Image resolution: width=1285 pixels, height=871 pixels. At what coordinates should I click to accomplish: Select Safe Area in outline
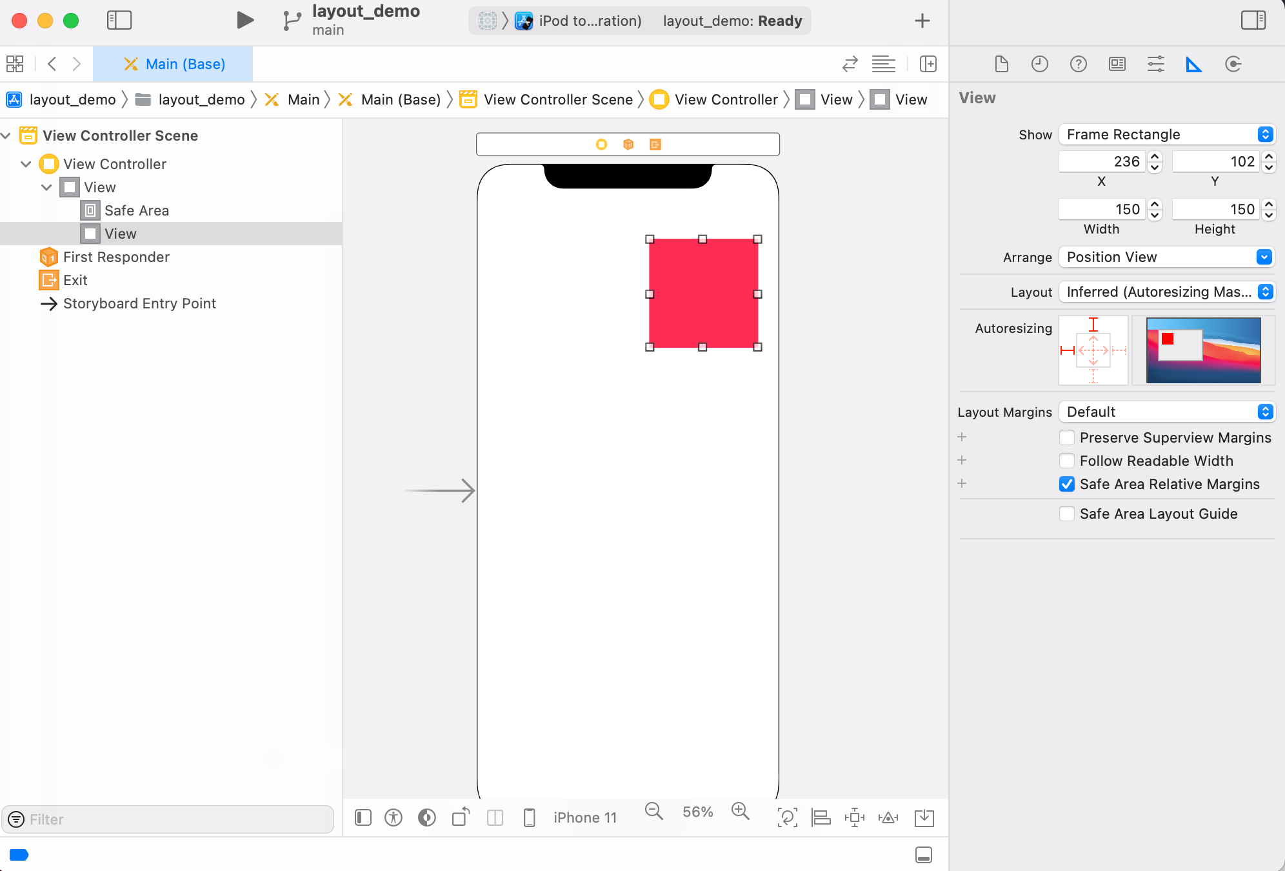[136, 210]
